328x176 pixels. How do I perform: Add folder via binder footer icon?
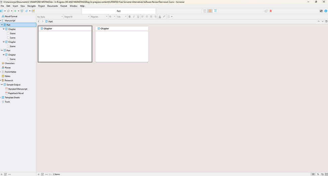(x=5, y=174)
